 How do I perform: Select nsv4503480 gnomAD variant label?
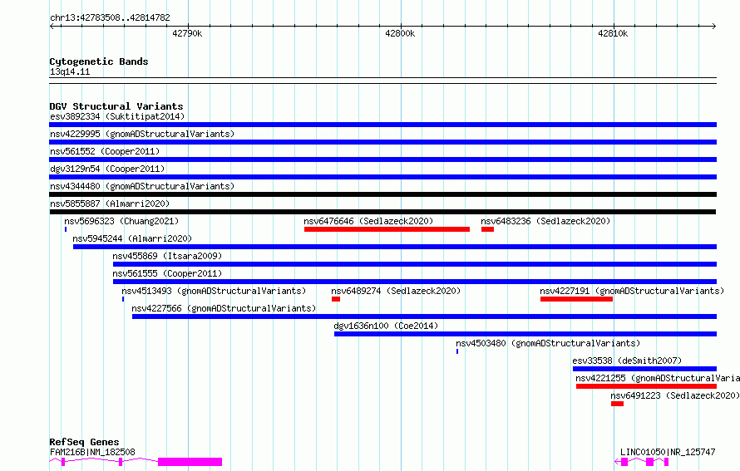(548, 343)
